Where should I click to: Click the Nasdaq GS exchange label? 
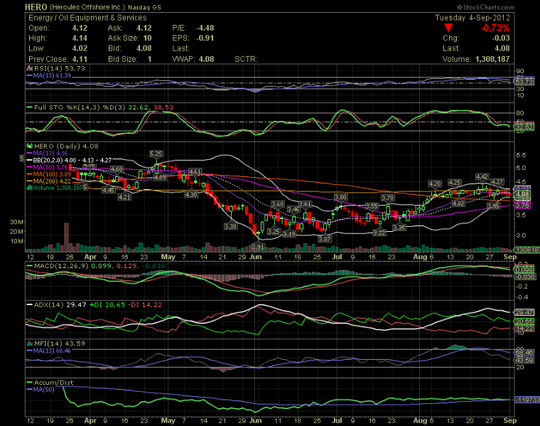pyautogui.click(x=144, y=7)
